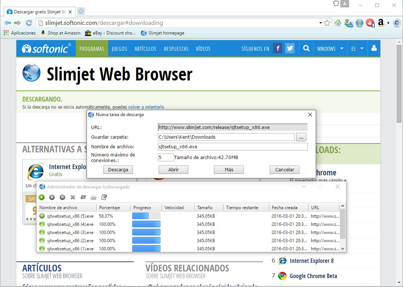Expand the address bar dropdown arrow
This screenshot has height=287, width=403.
tap(321, 23)
